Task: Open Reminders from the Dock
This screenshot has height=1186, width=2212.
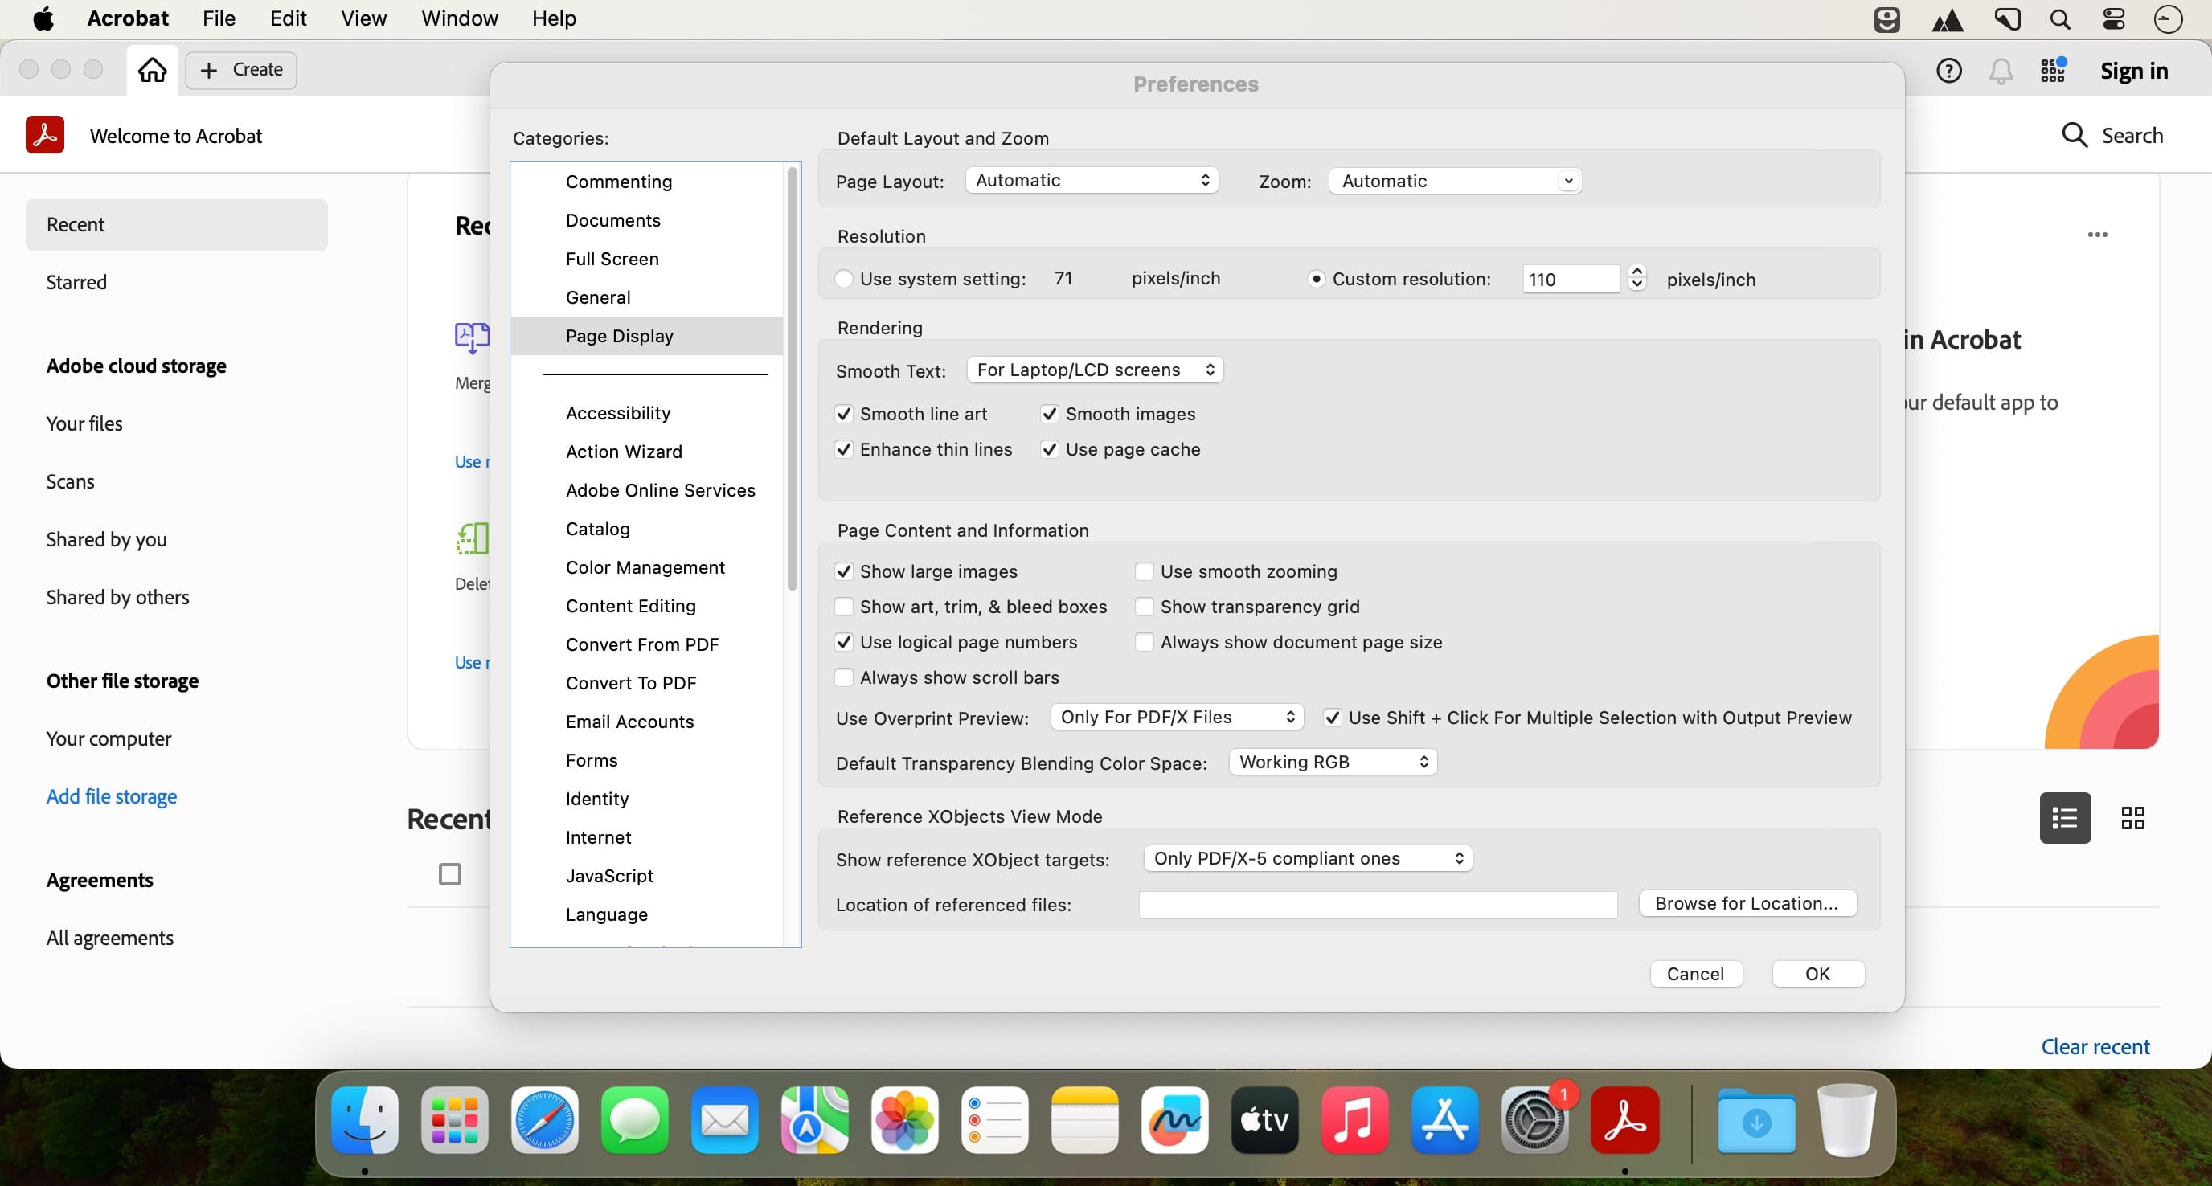Action: (994, 1120)
